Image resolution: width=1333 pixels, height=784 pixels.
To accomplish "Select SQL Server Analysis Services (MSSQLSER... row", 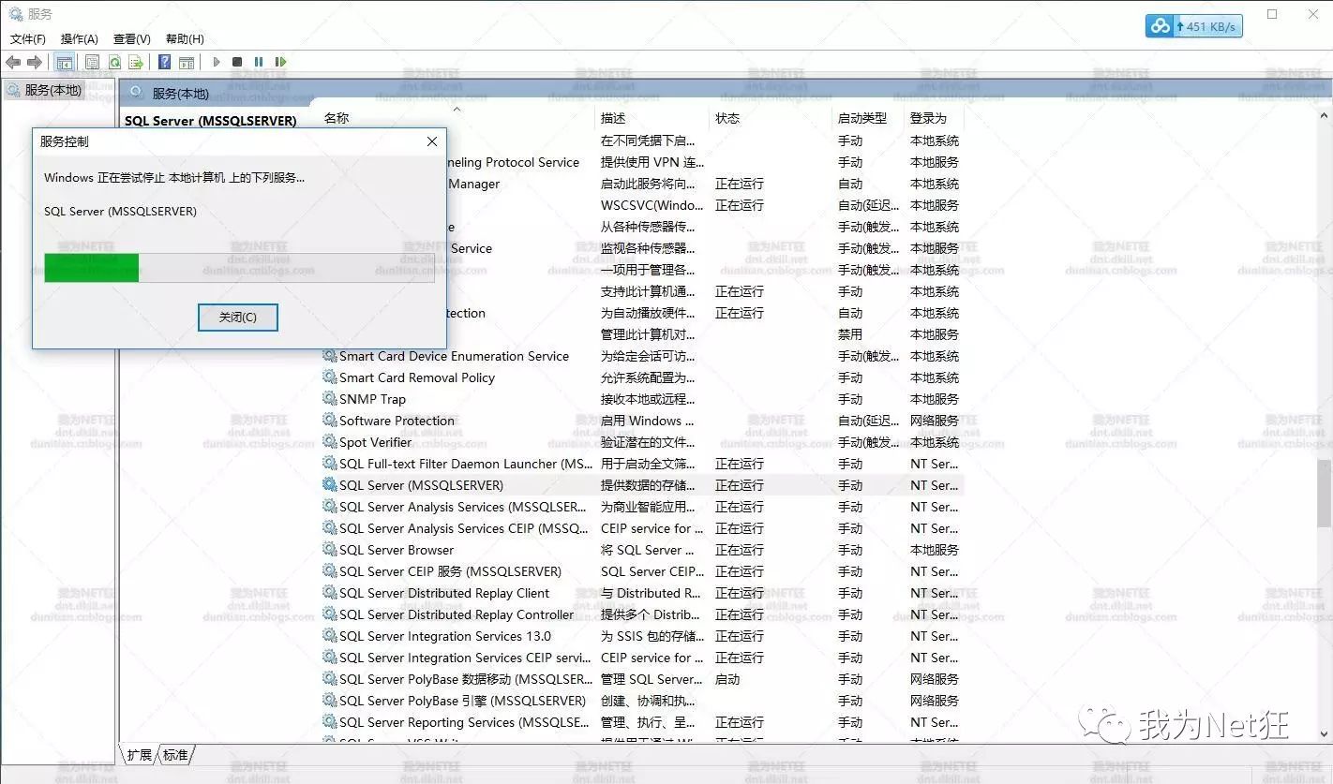I will click(642, 507).
